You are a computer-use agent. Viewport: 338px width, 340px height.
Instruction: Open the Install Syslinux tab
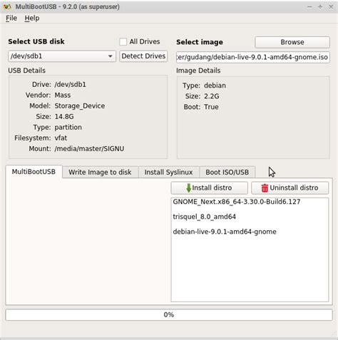[168, 172]
